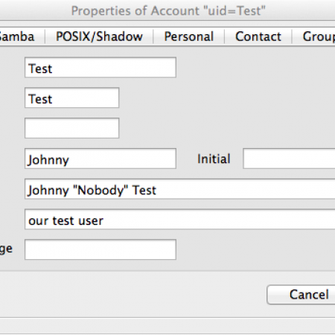
Task: Click the field containing Johnny
Action: click(100, 159)
